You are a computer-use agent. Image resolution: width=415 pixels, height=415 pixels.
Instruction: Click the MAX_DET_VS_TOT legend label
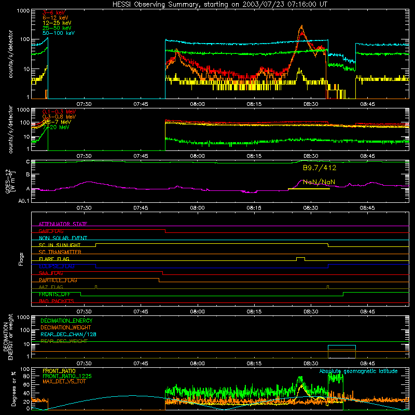pos(64,381)
